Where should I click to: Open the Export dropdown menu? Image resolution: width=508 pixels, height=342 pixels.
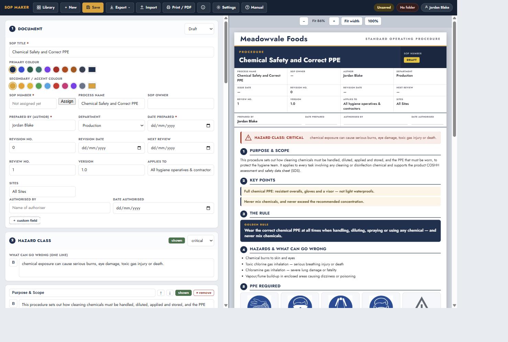tap(120, 7)
